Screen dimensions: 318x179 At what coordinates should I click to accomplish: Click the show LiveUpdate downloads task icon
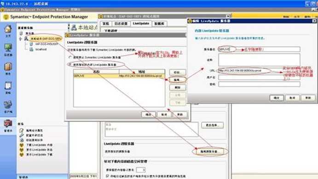click(22, 155)
